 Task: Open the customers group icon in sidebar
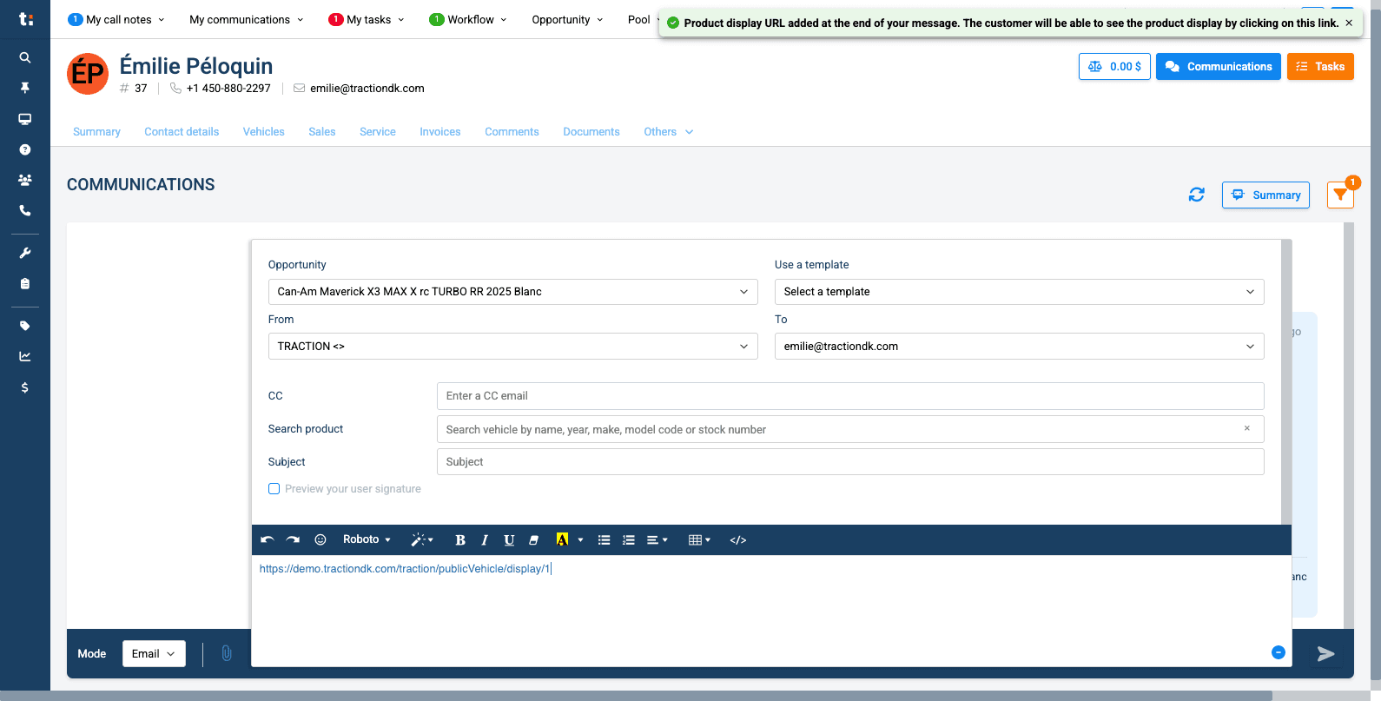[x=25, y=180]
